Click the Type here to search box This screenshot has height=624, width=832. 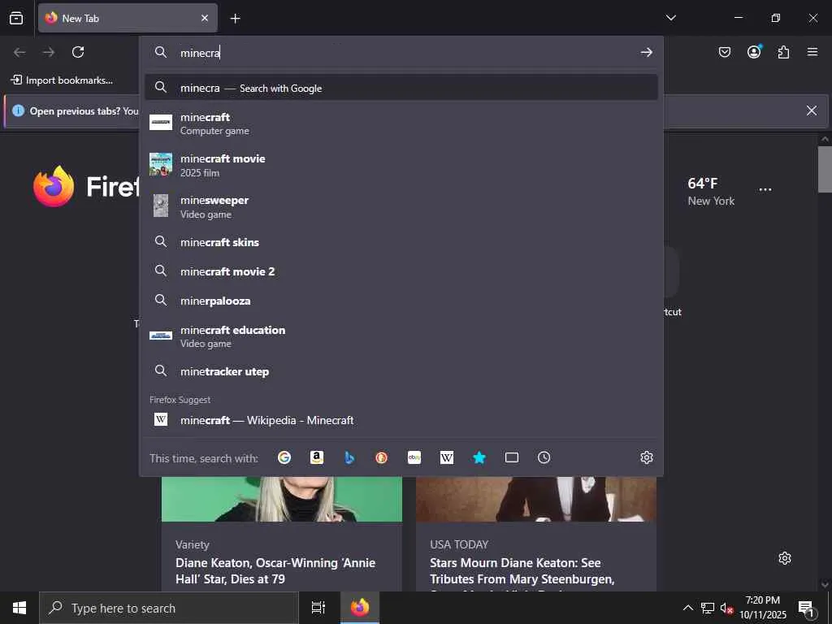[x=169, y=608]
